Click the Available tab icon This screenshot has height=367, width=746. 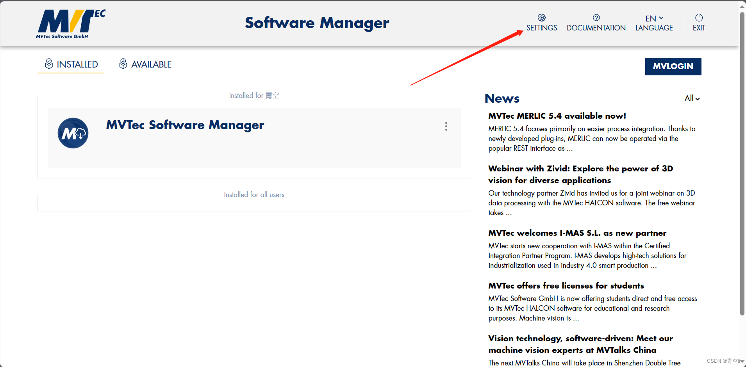(x=123, y=64)
